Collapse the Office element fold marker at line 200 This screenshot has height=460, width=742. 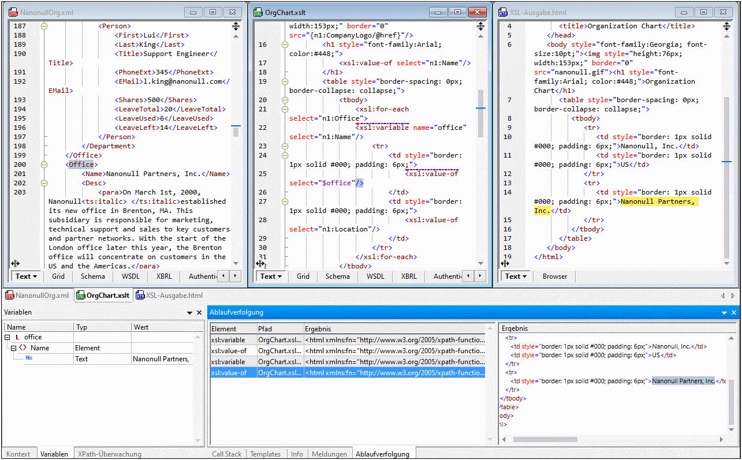(44, 164)
